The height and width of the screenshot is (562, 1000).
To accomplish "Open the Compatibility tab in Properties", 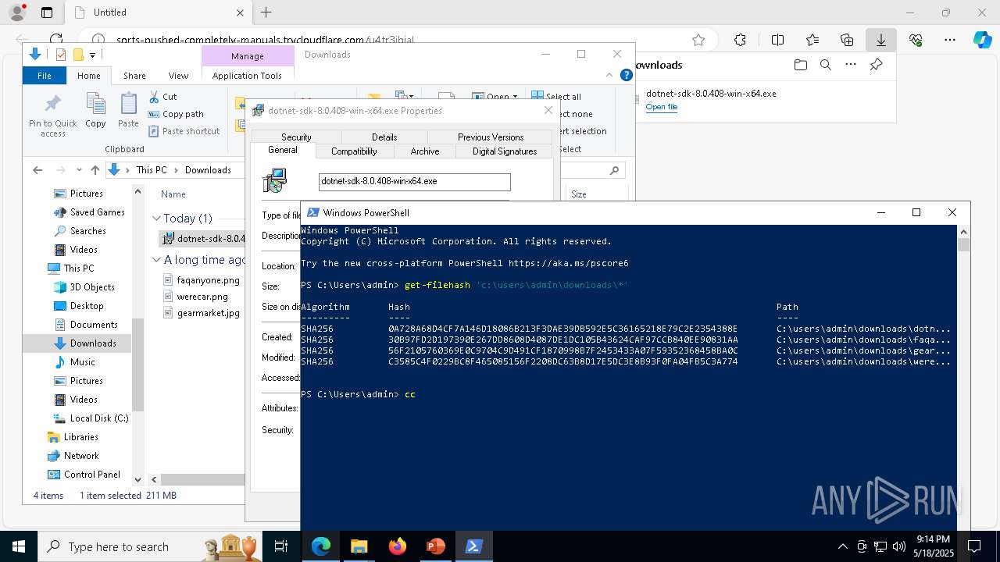I will (x=354, y=151).
